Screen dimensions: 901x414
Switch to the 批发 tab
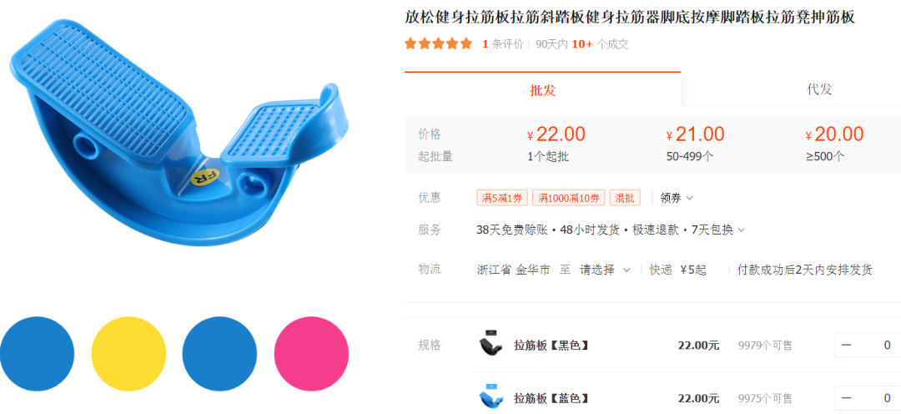tap(542, 89)
